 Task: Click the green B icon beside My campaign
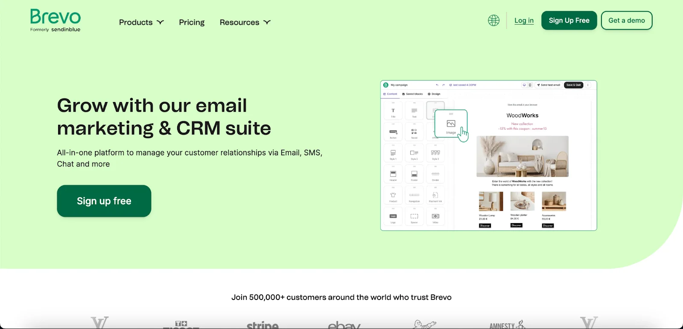(386, 85)
